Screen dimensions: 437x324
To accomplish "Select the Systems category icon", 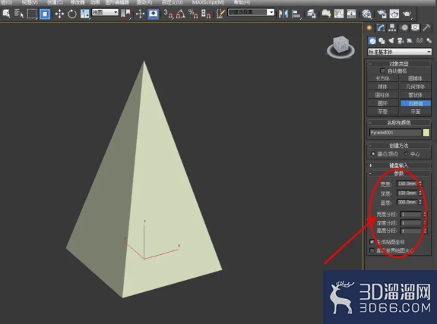I will [429, 41].
